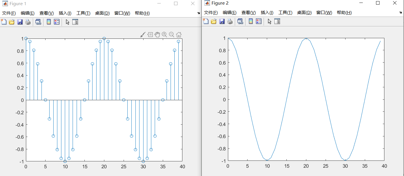The width and height of the screenshot is (404, 176).
Task: Restore view with home icon on Figure 1
Action: [x=179, y=35]
